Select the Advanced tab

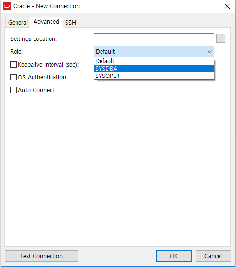(x=46, y=22)
